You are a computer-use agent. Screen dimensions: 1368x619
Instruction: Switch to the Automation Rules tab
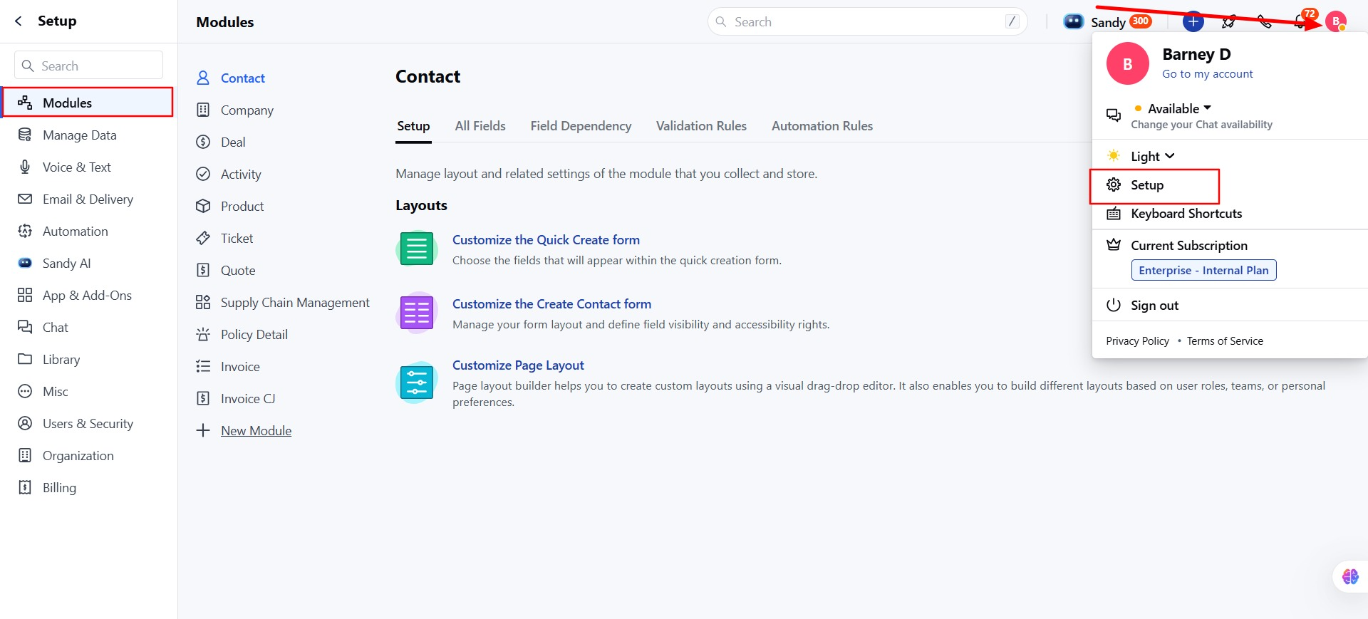[x=822, y=125]
